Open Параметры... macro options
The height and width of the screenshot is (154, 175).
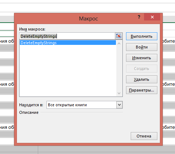(142, 90)
